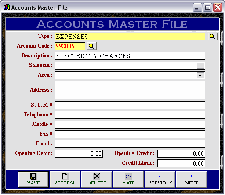Click the Description field with ELECTRICITY CHARGES
This screenshot has height=195, width=225.
click(x=130, y=56)
